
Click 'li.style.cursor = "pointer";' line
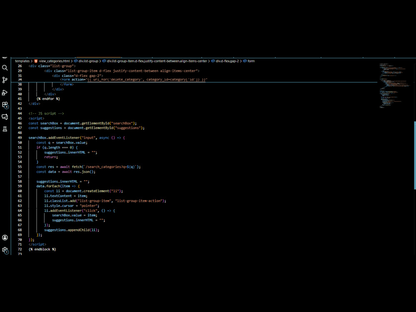[72, 206]
